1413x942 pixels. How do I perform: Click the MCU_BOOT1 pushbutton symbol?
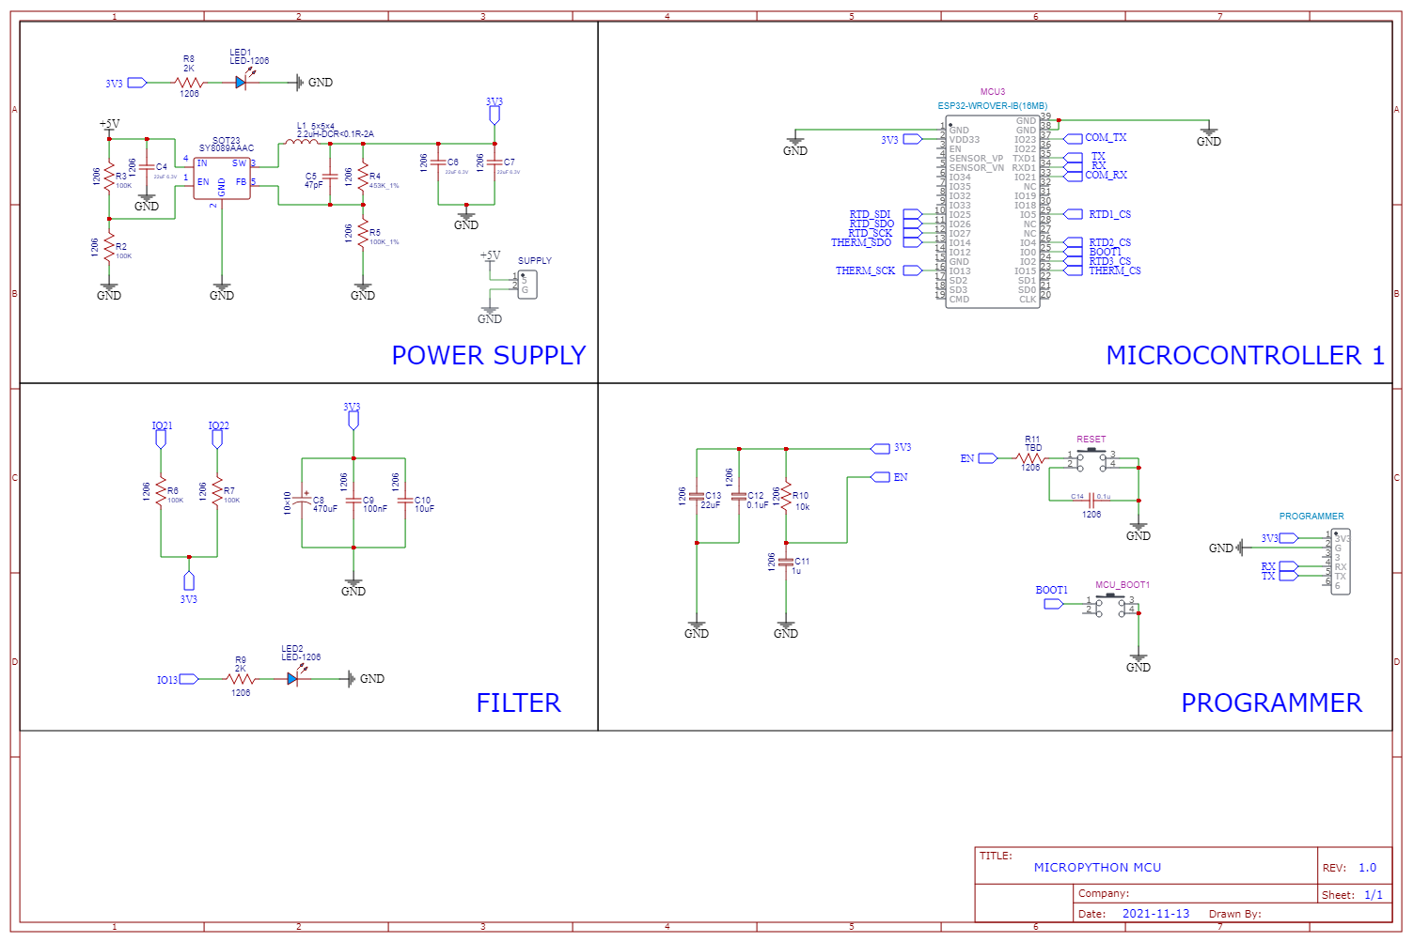pos(1110,604)
